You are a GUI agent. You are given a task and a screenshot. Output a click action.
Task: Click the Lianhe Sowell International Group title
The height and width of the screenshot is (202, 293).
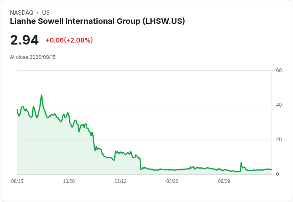[98, 21]
